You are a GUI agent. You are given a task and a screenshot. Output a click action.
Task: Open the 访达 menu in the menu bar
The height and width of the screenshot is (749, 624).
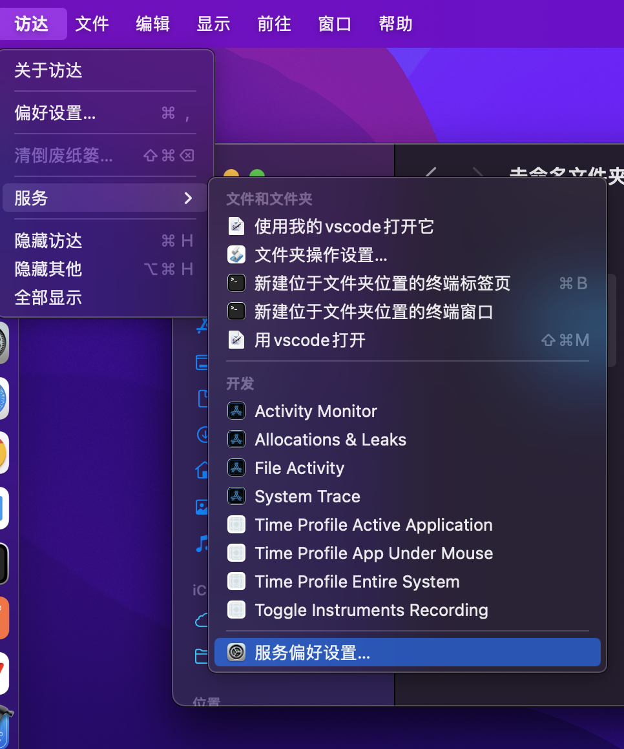coord(32,23)
